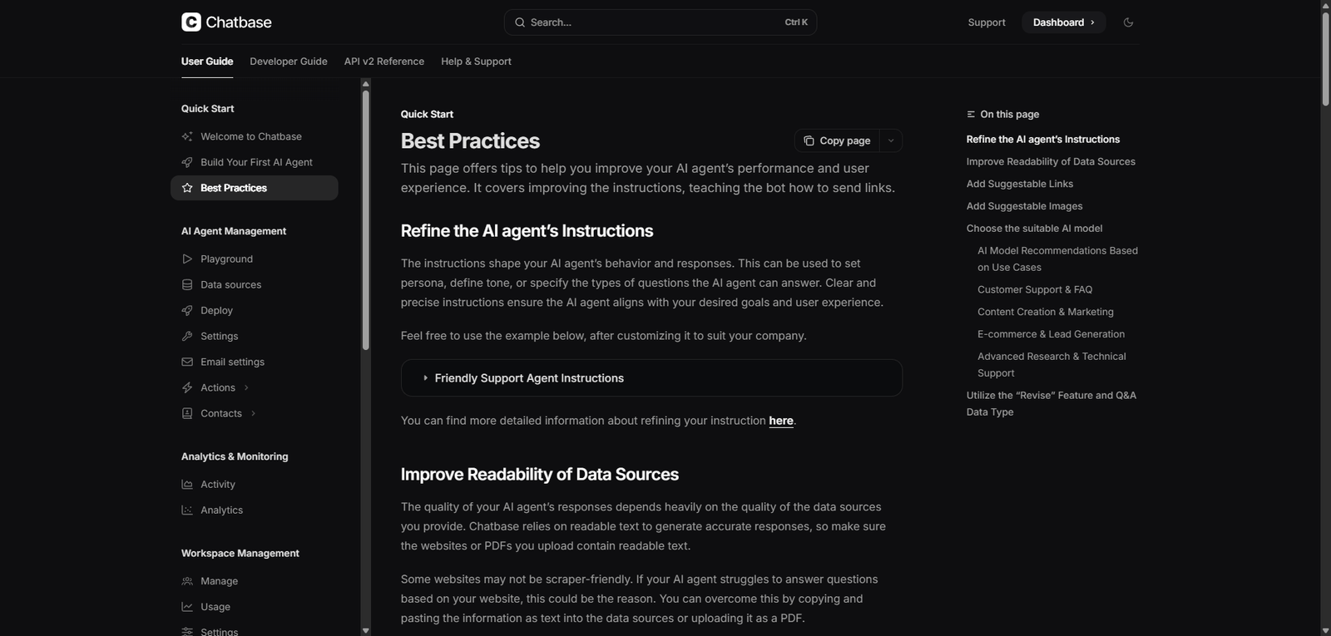The height and width of the screenshot is (636, 1331).
Task: Click the sidebar scrollbar down arrow
Action: pyautogui.click(x=366, y=630)
